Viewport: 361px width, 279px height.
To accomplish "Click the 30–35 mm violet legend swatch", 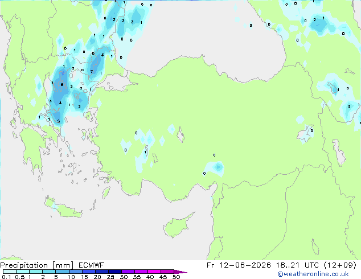I will (x=128, y=272).
